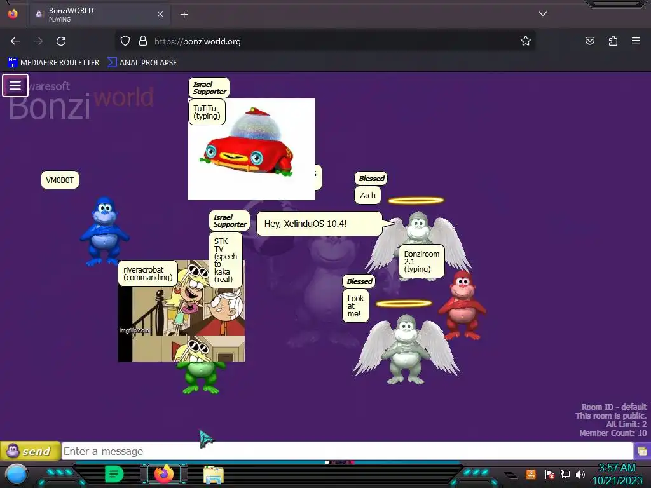Open the MEDIAFIRE ROULETTER bookmark

[53, 63]
